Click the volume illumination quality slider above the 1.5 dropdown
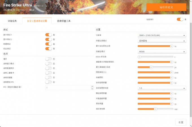 click(x=155, y=83)
